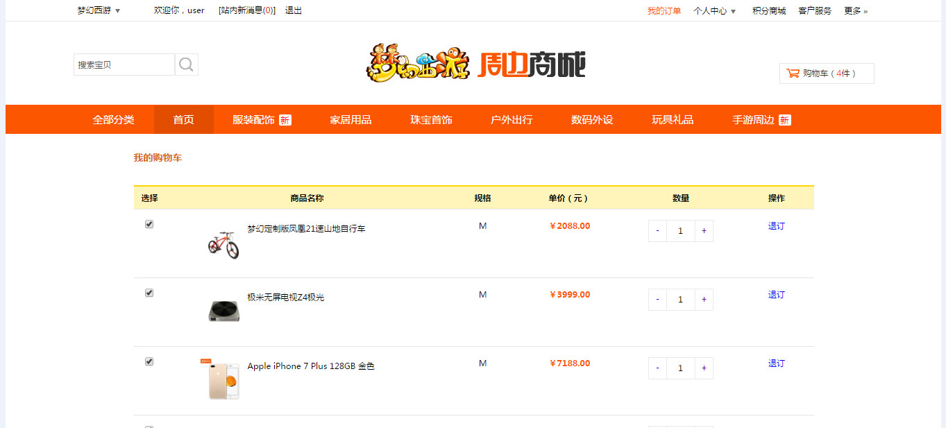
Task: Click the 新 badge beside 服装配饰
Action: pos(285,120)
